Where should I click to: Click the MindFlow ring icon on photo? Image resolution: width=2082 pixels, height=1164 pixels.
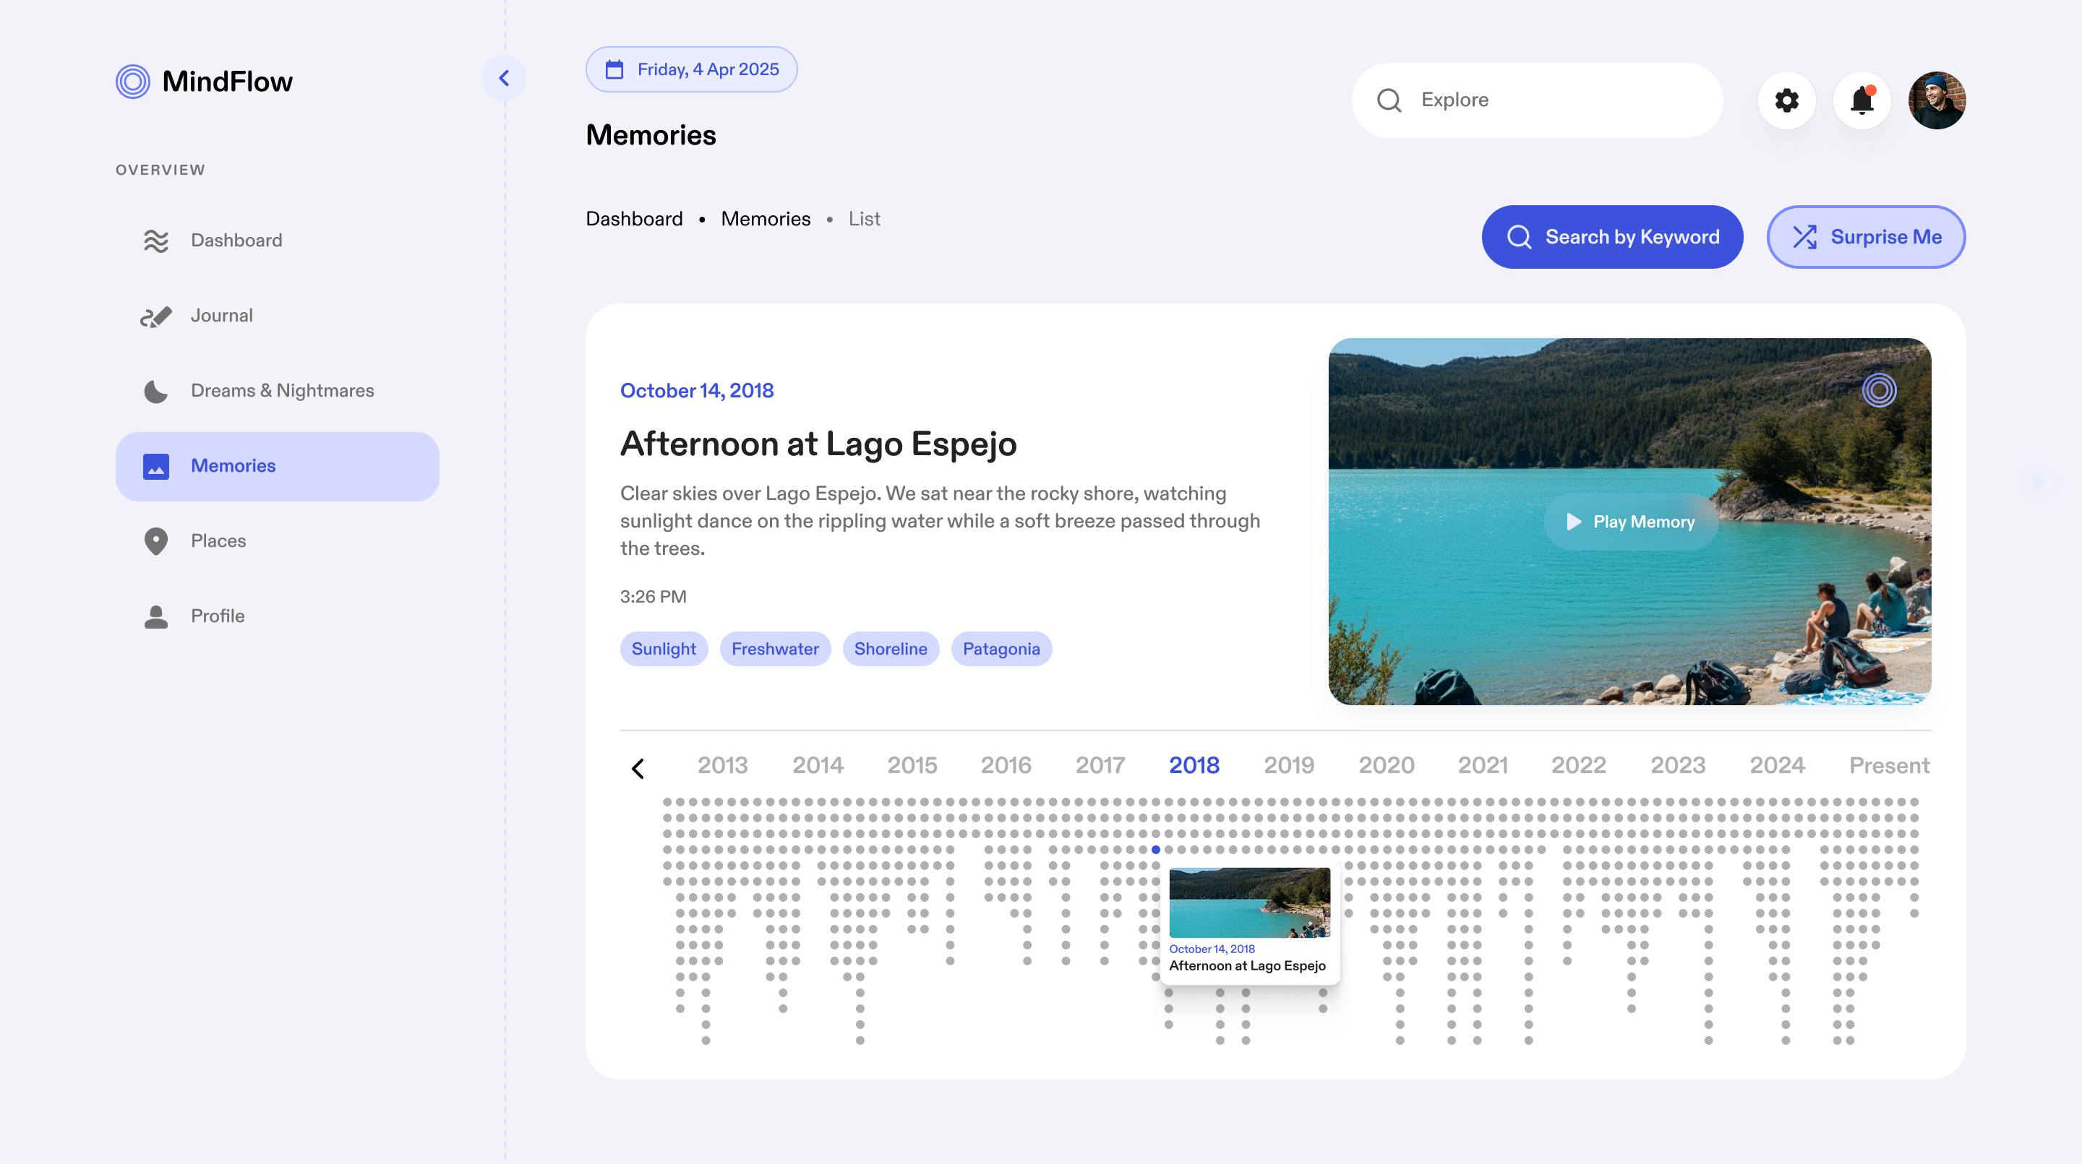1879,391
